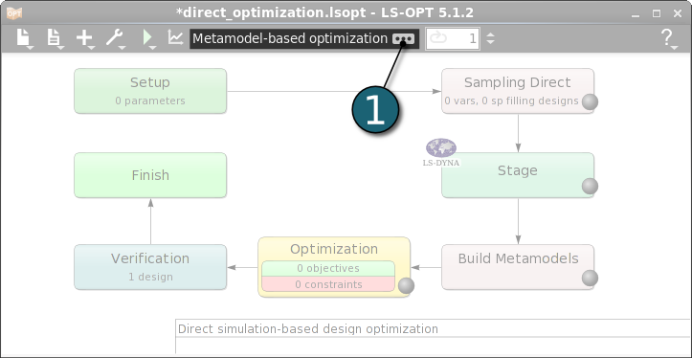Open the Setup box
Image resolution: width=692 pixels, height=358 pixels.
[x=150, y=91]
